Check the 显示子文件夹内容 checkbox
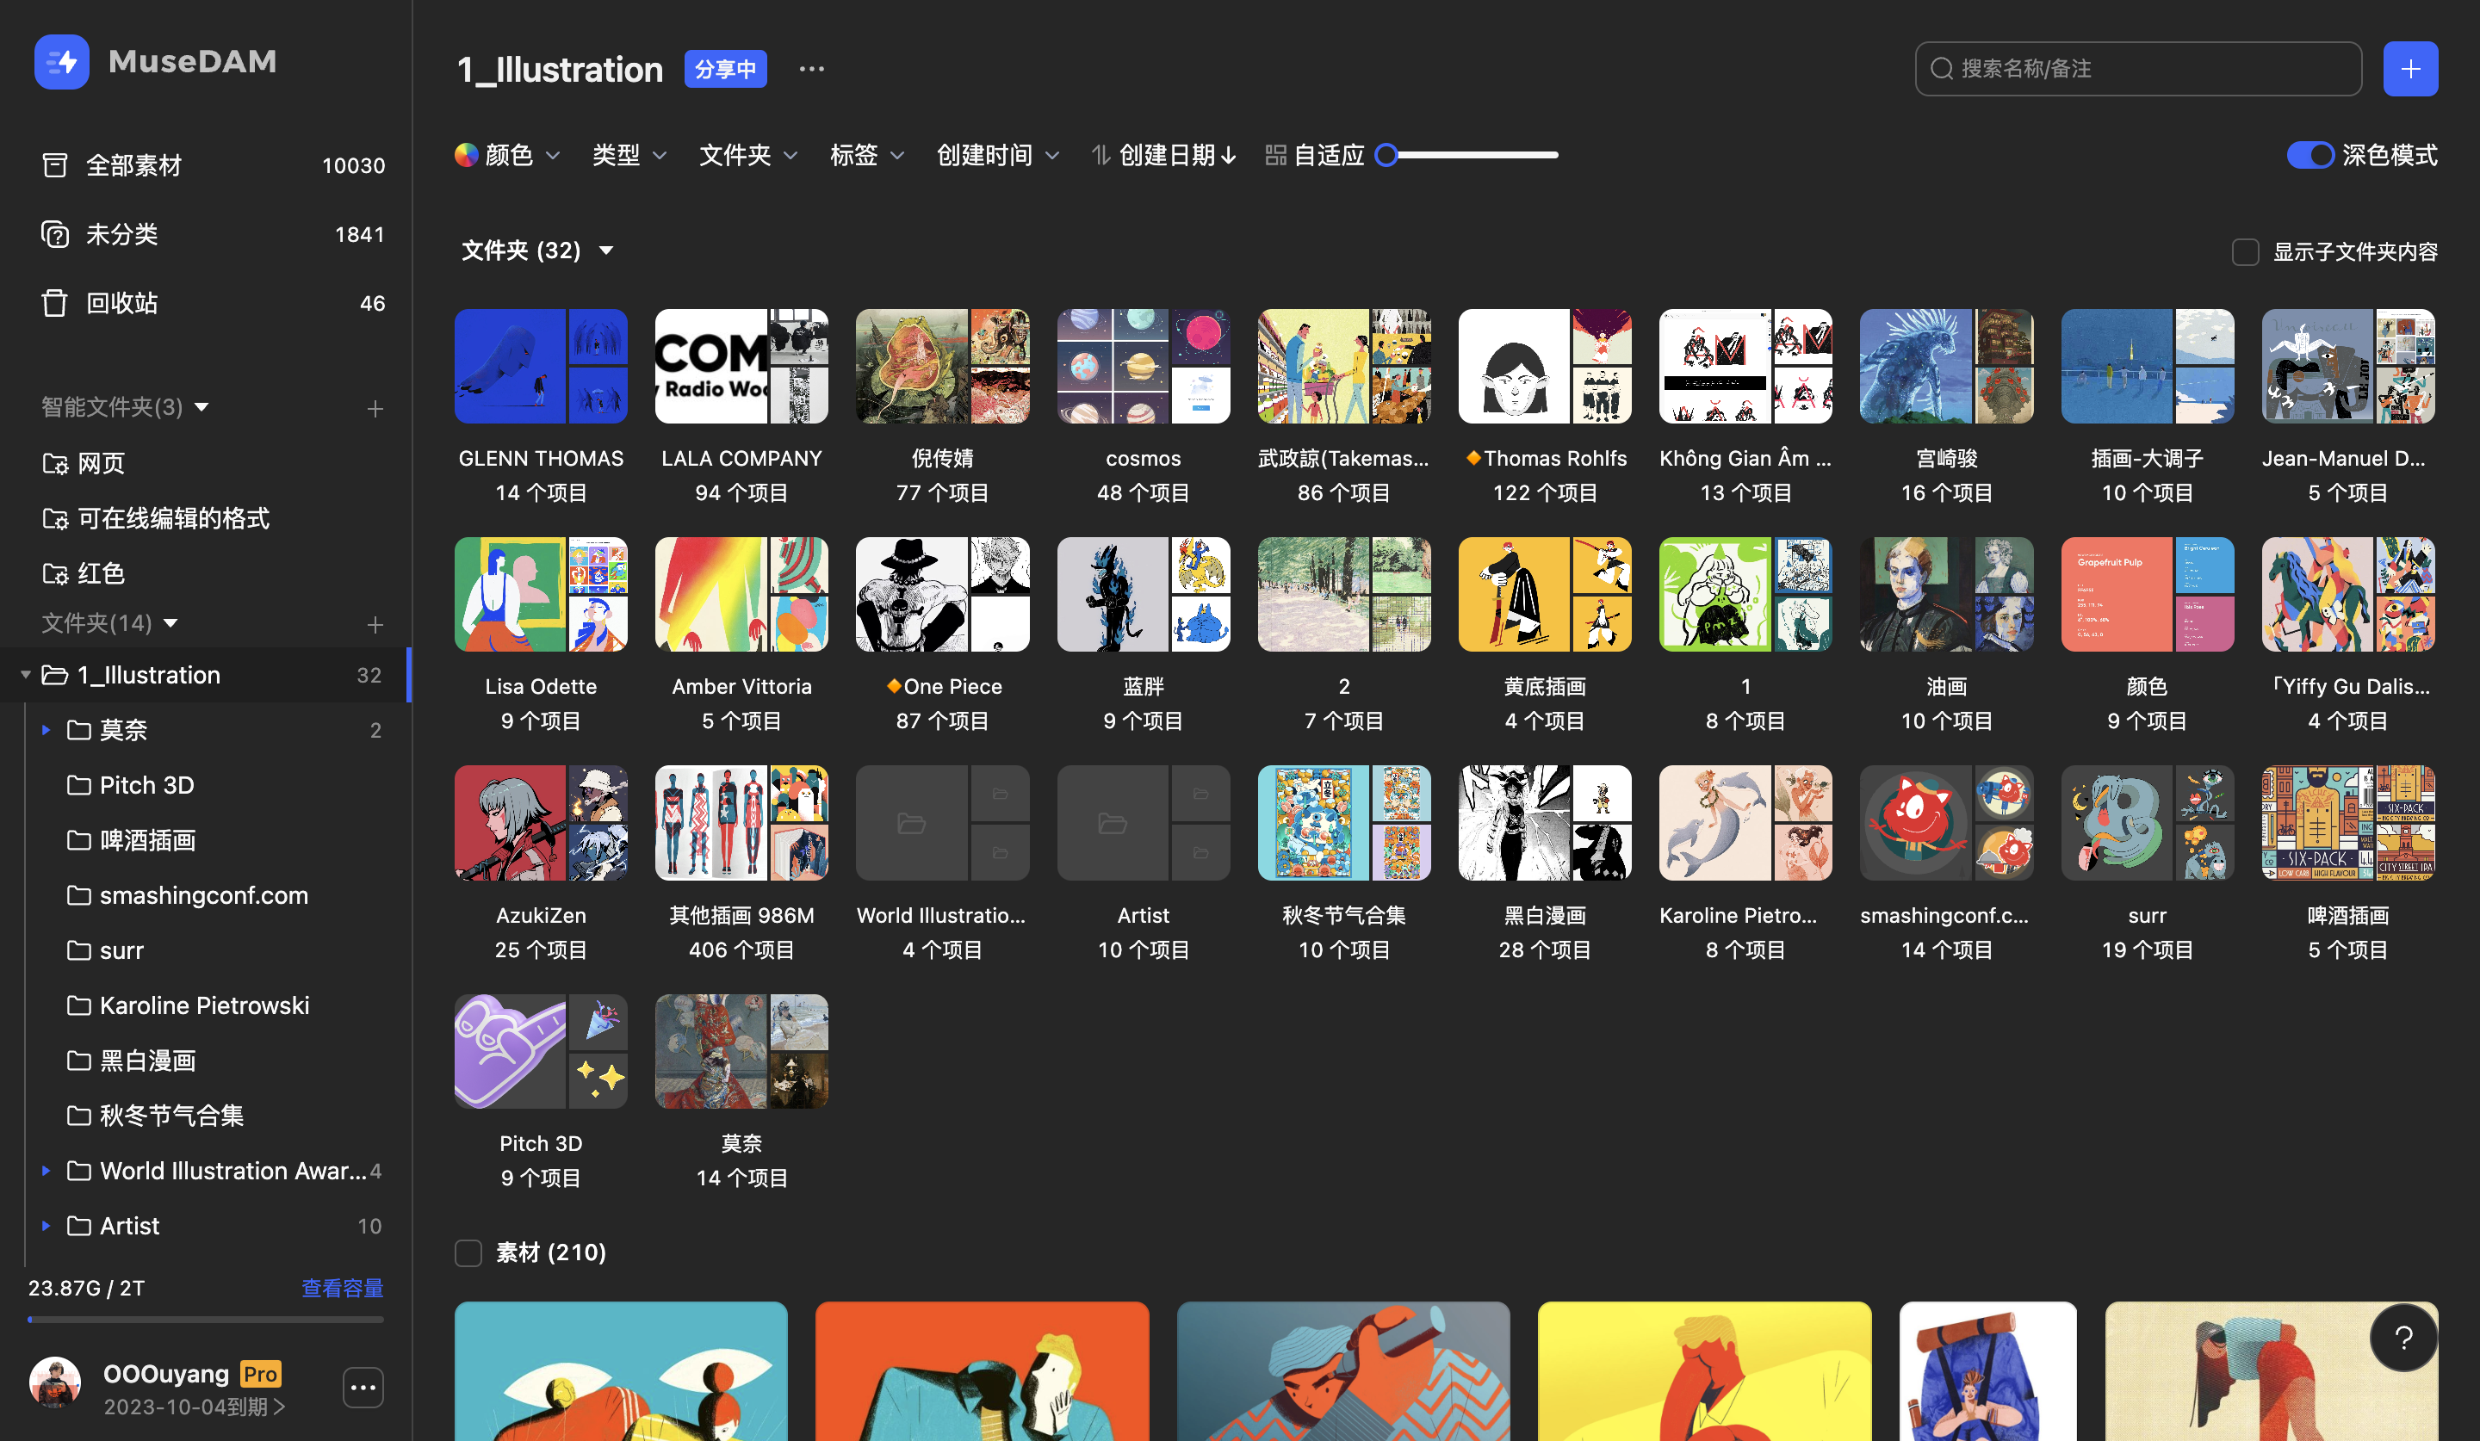 click(x=2245, y=252)
